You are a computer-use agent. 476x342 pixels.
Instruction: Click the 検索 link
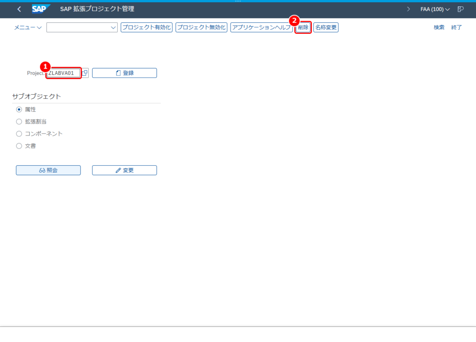click(439, 27)
